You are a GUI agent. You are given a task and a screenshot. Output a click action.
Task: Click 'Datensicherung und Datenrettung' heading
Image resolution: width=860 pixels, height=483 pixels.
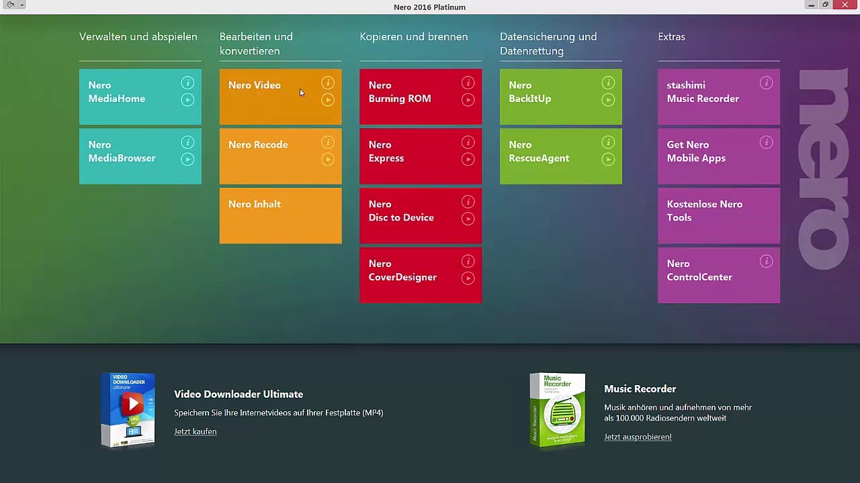(x=548, y=44)
